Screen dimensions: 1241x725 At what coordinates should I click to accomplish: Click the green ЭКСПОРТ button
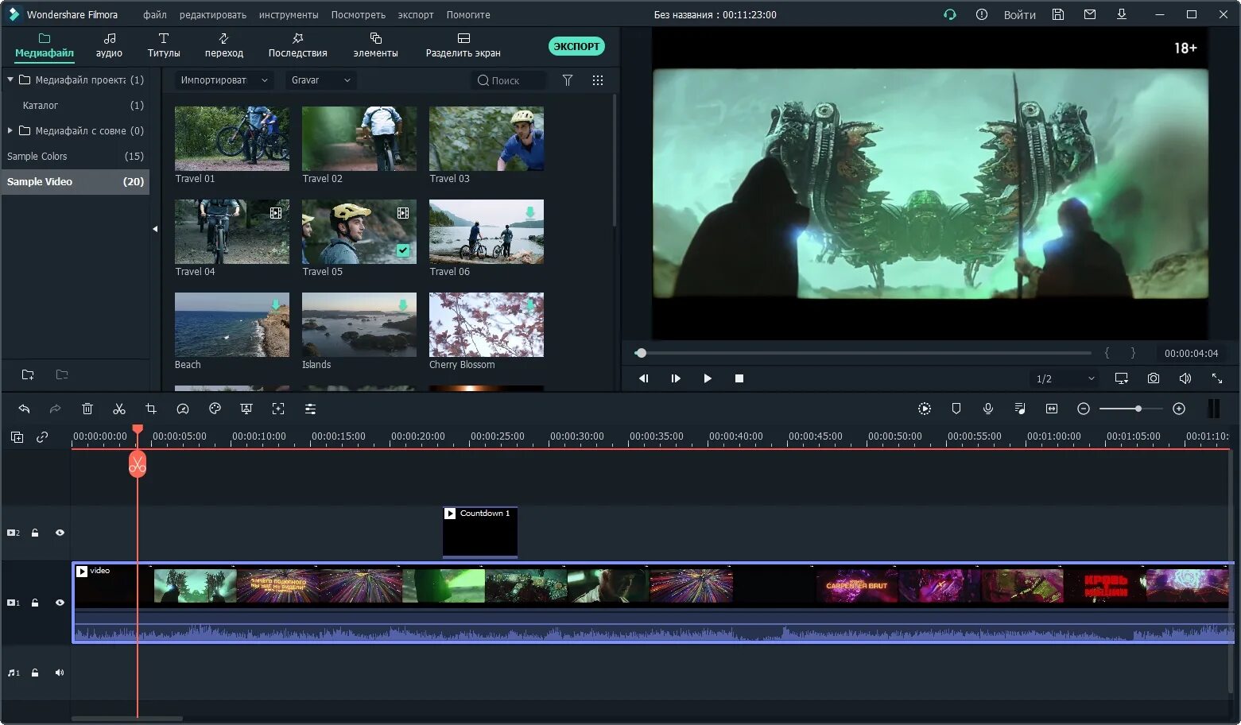tap(576, 46)
